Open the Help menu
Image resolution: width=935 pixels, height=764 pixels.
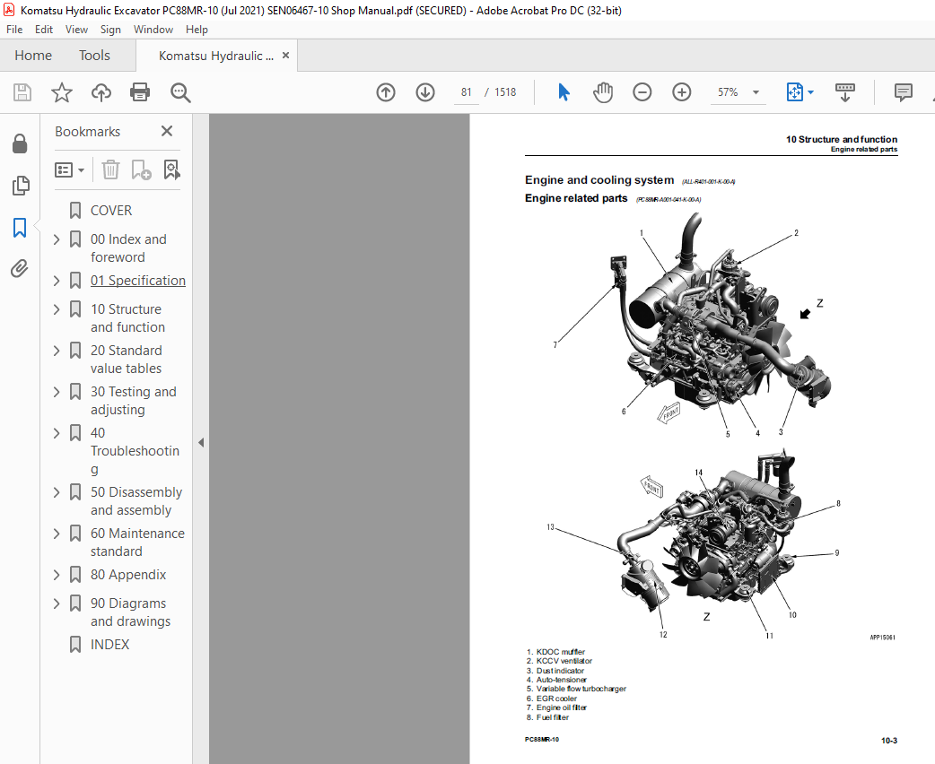pyautogui.click(x=197, y=30)
